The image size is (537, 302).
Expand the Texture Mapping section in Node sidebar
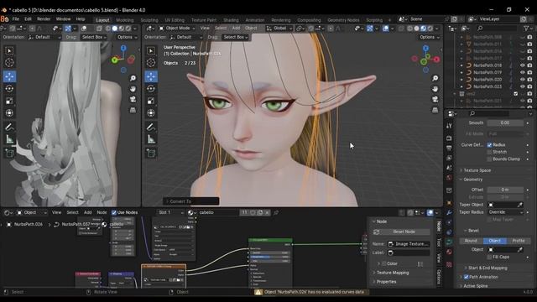[x=393, y=273]
